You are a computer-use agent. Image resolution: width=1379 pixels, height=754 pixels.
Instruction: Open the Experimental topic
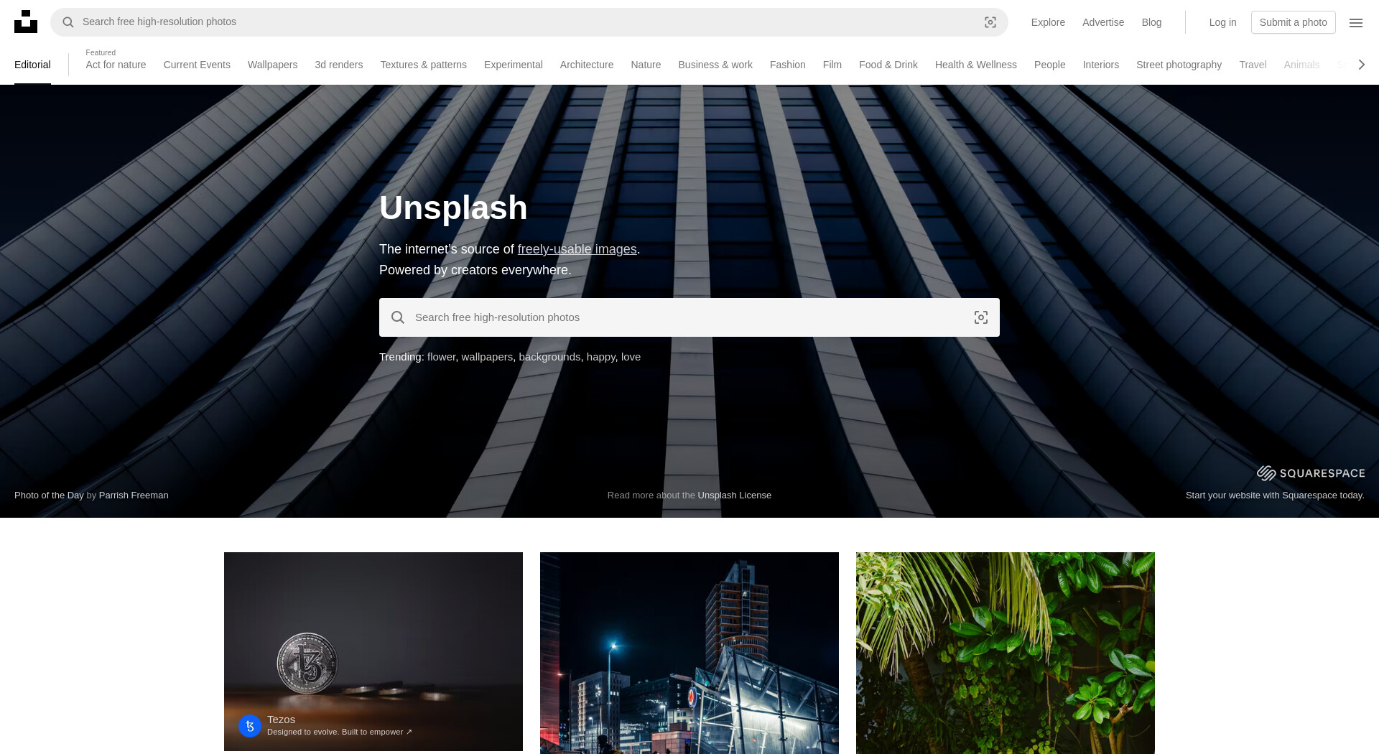[x=513, y=65]
